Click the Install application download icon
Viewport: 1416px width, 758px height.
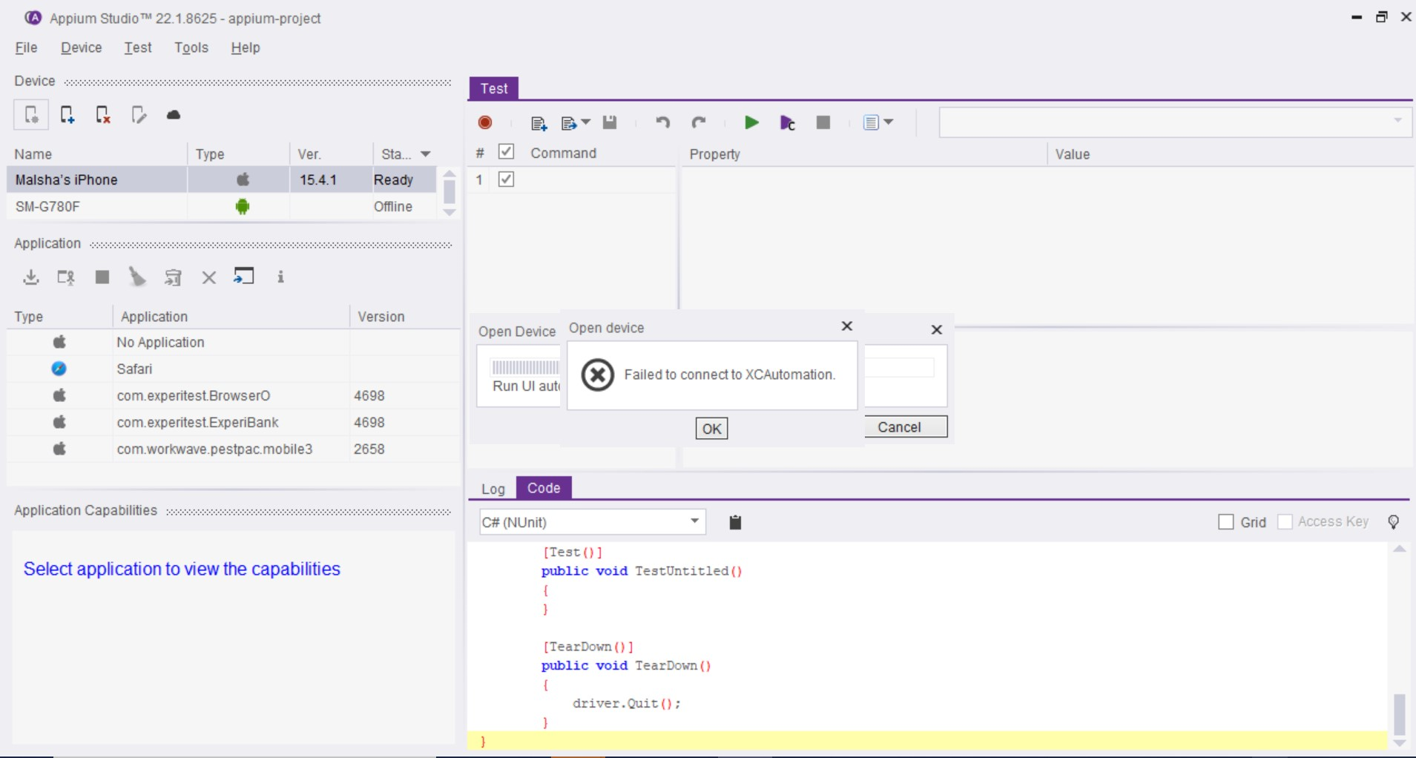click(31, 277)
